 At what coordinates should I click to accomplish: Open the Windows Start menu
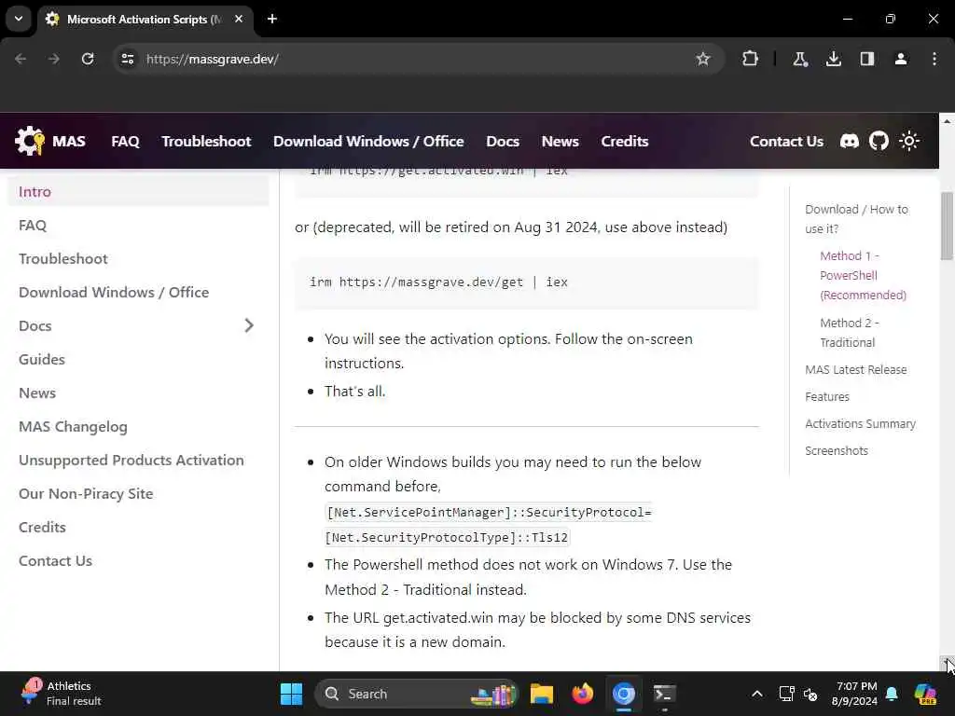(x=291, y=694)
